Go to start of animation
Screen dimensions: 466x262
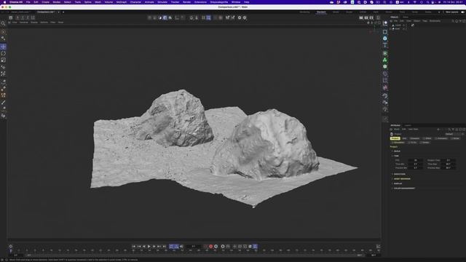tap(134, 246)
